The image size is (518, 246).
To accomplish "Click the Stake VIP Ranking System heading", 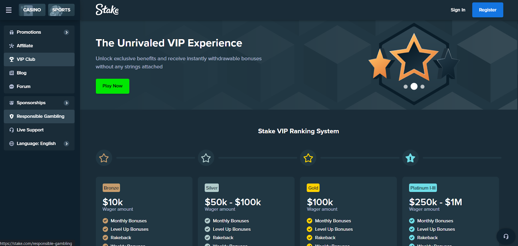I will tap(298, 131).
